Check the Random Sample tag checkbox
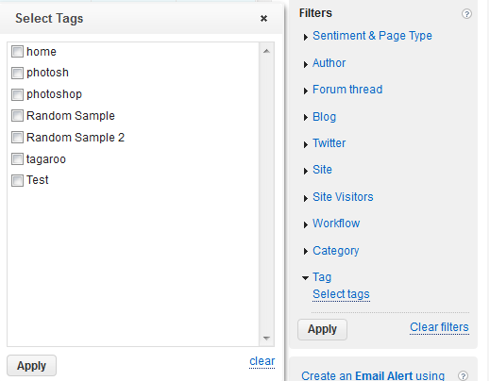Viewport: 490px width, 381px height. coord(17,116)
